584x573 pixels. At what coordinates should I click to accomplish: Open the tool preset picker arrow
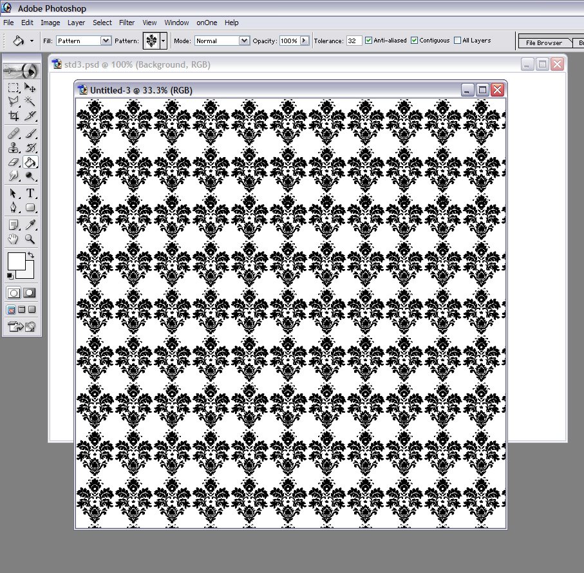(x=32, y=41)
